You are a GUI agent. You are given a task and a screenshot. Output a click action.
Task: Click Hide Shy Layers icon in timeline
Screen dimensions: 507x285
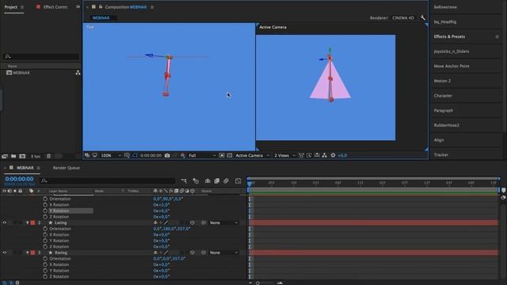(208, 181)
